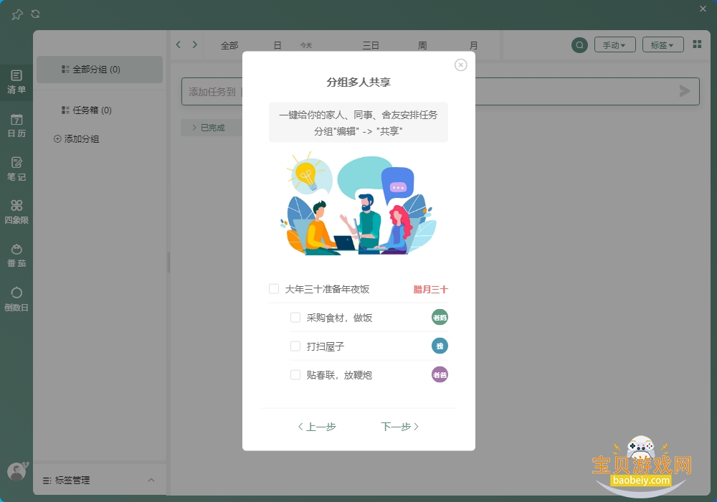This screenshot has height=502, width=717.
Task: Click the sync refresh icon
Action: coord(35,14)
